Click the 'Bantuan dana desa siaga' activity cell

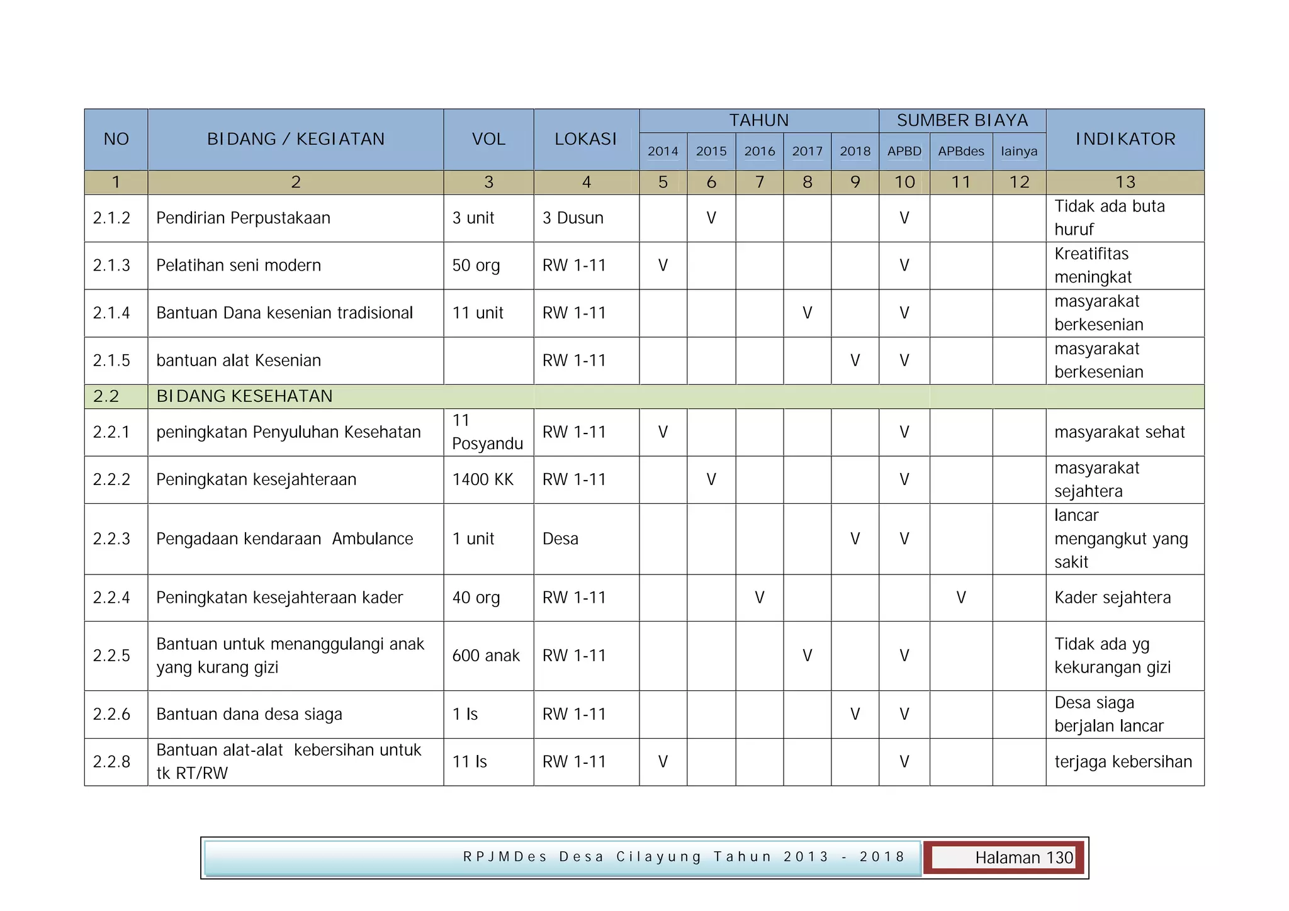click(x=249, y=714)
